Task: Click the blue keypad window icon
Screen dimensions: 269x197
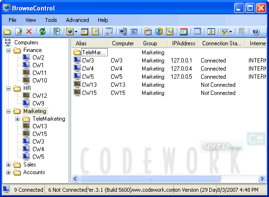Action: [134, 32]
